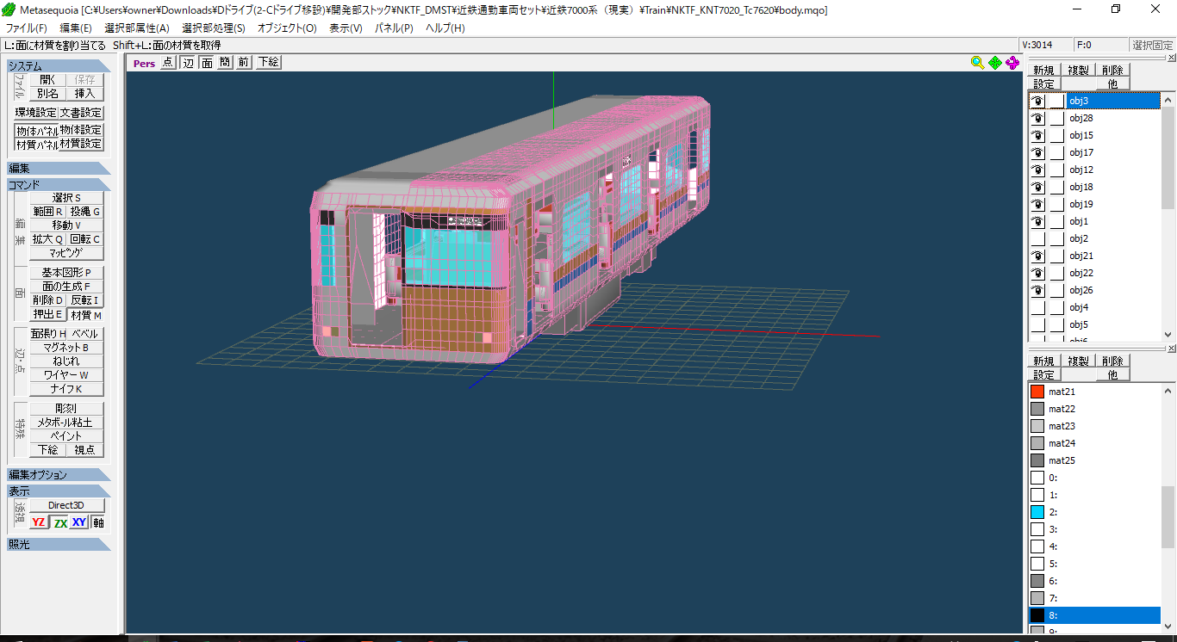Select the green pan view icon
Screen dimensions: 1177x642
pos(995,63)
